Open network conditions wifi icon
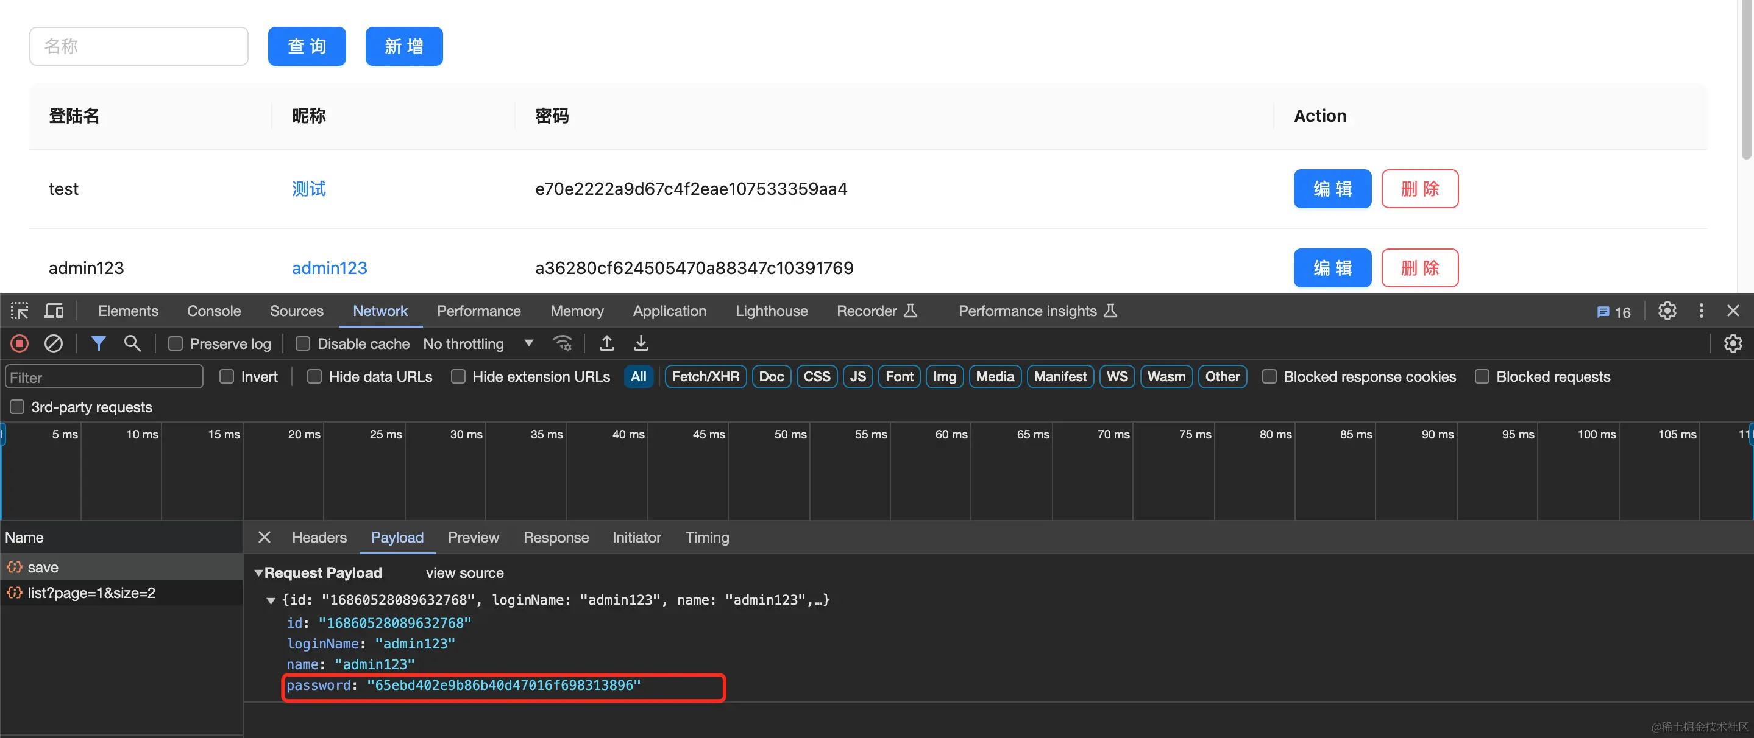This screenshot has height=738, width=1754. (x=563, y=343)
